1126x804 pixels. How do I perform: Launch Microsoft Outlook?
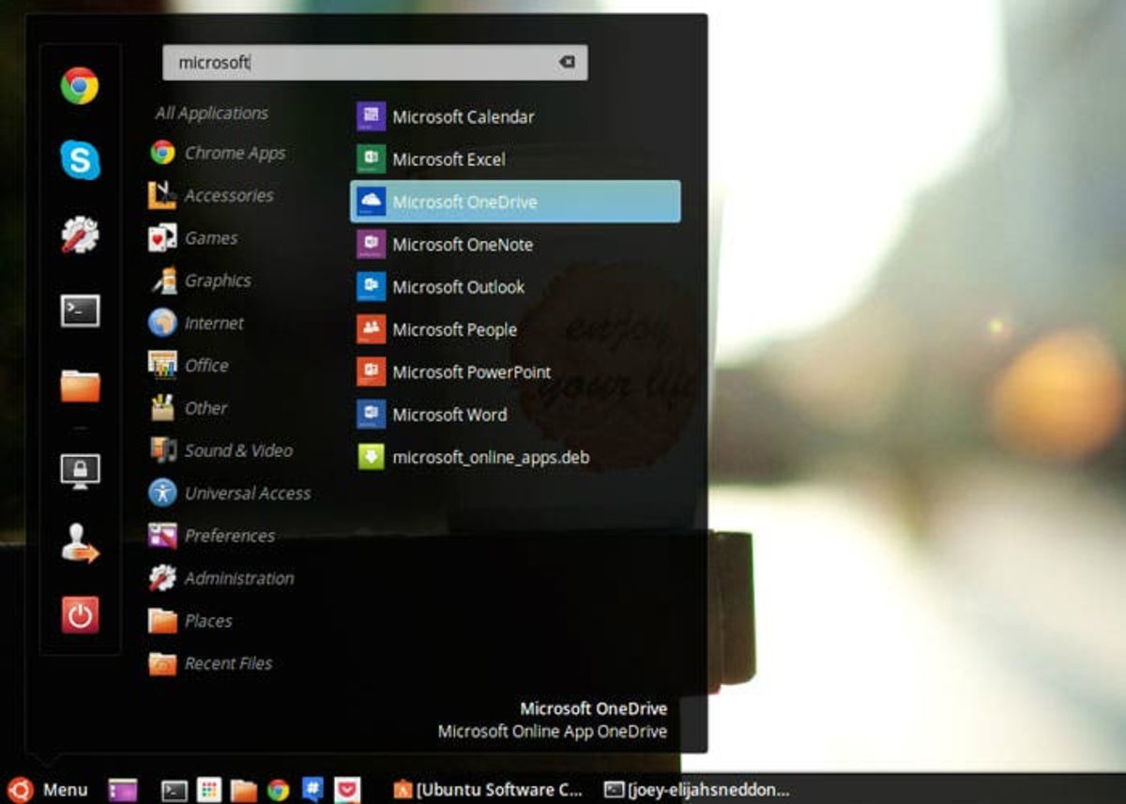tap(515, 287)
